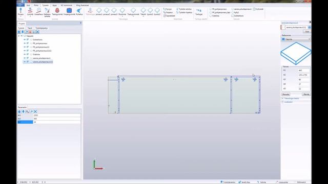Move operation up in project toolbar
This screenshot has width=328, height=184.
coord(19,32)
